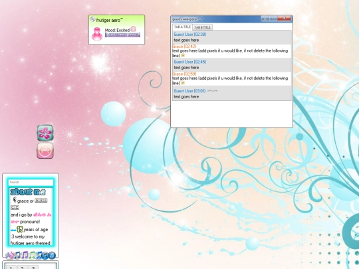359x269 pixels.
Task: Click the page 3 button
Action: pyautogui.click(x=33, y=267)
